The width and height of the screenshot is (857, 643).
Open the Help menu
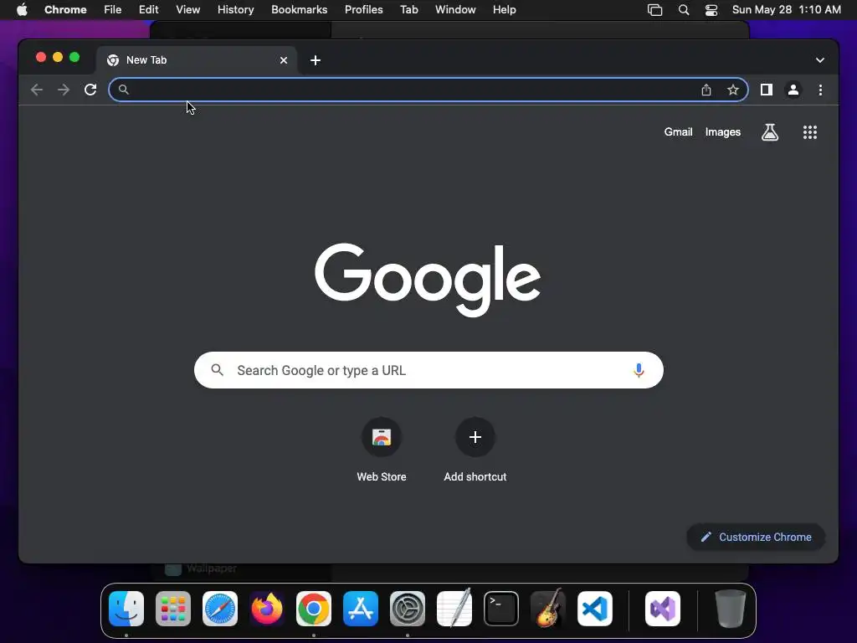click(x=504, y=10)
